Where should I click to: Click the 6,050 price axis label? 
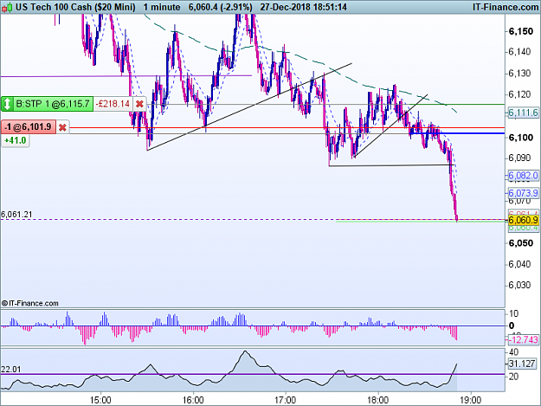tap(521, 243)
